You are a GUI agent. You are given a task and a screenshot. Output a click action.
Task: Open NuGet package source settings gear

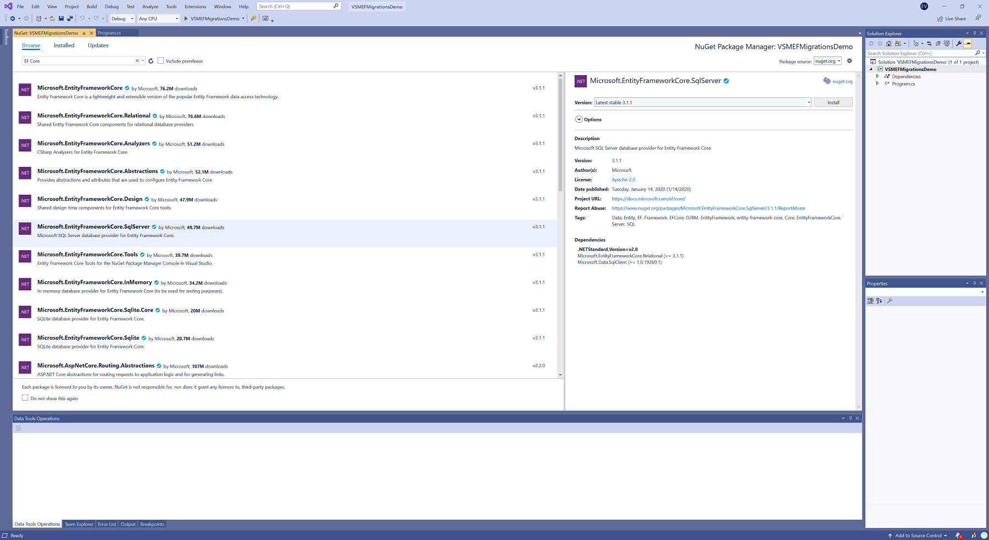tap(849, 61)
